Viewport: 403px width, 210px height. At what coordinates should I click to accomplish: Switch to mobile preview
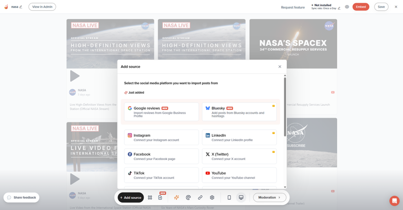(x=229, y=197)
